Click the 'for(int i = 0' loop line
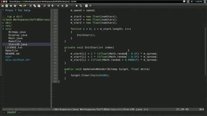This screenshot has width=207, height=116. coord(101,29)
